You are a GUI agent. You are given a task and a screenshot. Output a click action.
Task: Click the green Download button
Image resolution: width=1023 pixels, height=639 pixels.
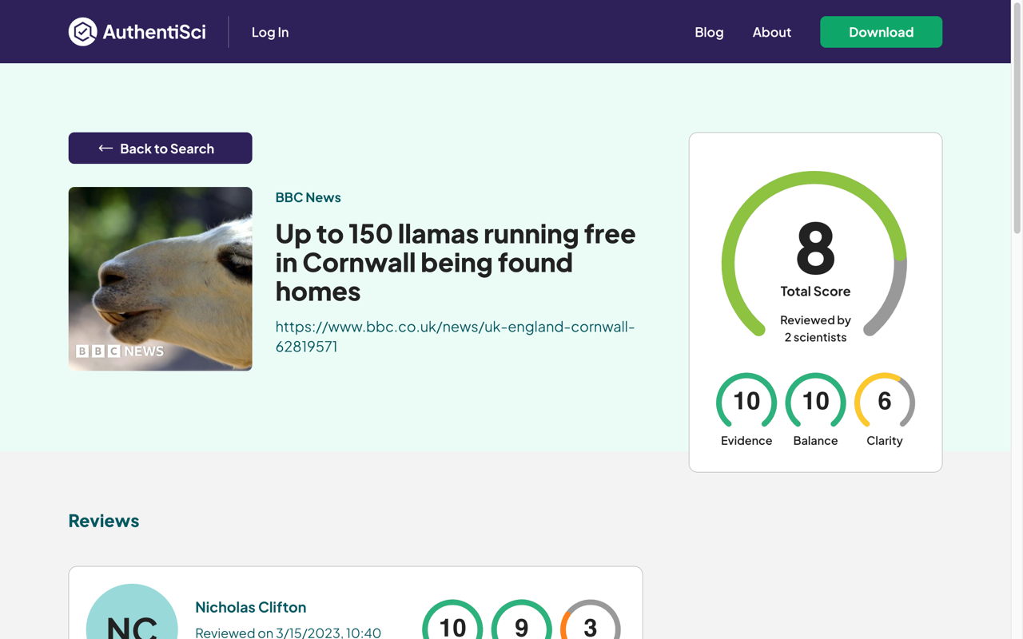(881, 32)
